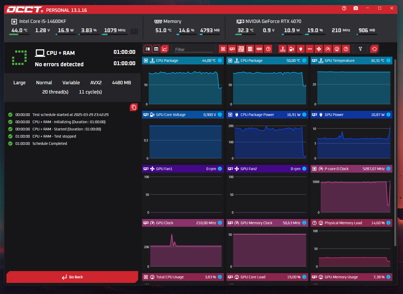The image size is (403, 294).
Task: Open the funnel filter options icon
Action: [360, 49]
